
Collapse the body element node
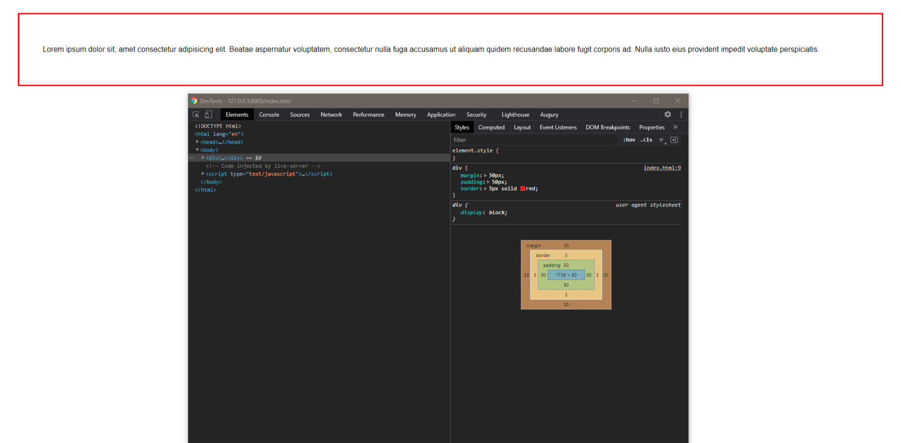197,150
